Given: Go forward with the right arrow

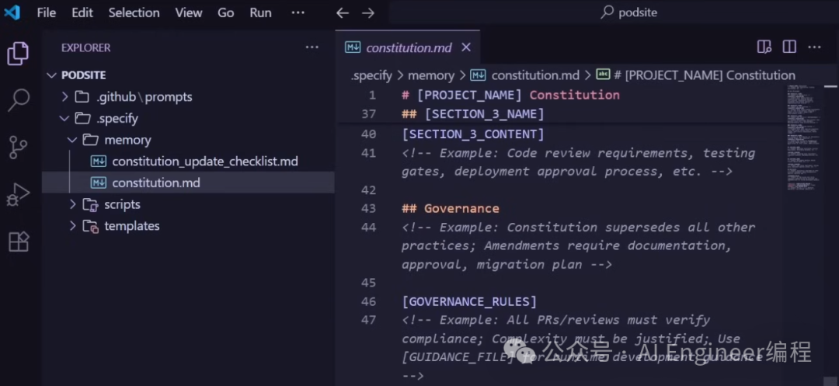Looking at the screenshot, I should 368,13.
